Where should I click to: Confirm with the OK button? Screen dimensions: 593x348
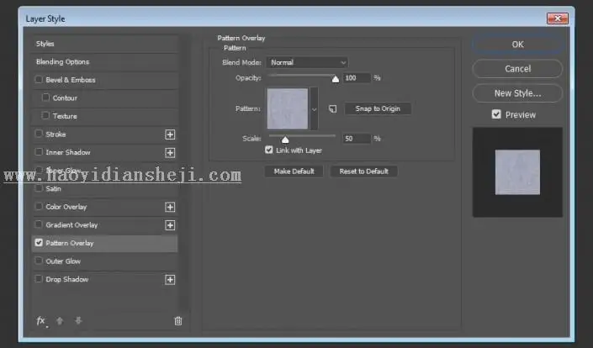pyautogui.click(x=517, y=45)
